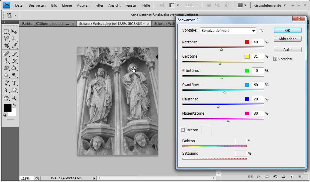The image size is (310, 182).
Task: Toggle the Vorschau preview checkbox
Action: pos(275,59)
